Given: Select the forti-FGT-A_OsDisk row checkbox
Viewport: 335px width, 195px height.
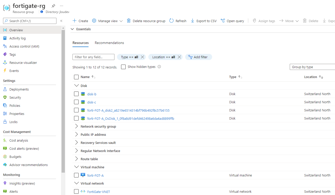Looking at the screenshot, I should pyautogui.click(x=76, y=118).
